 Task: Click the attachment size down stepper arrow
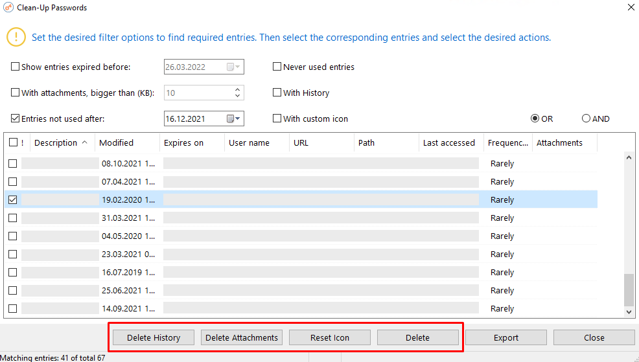pos(237,96)
